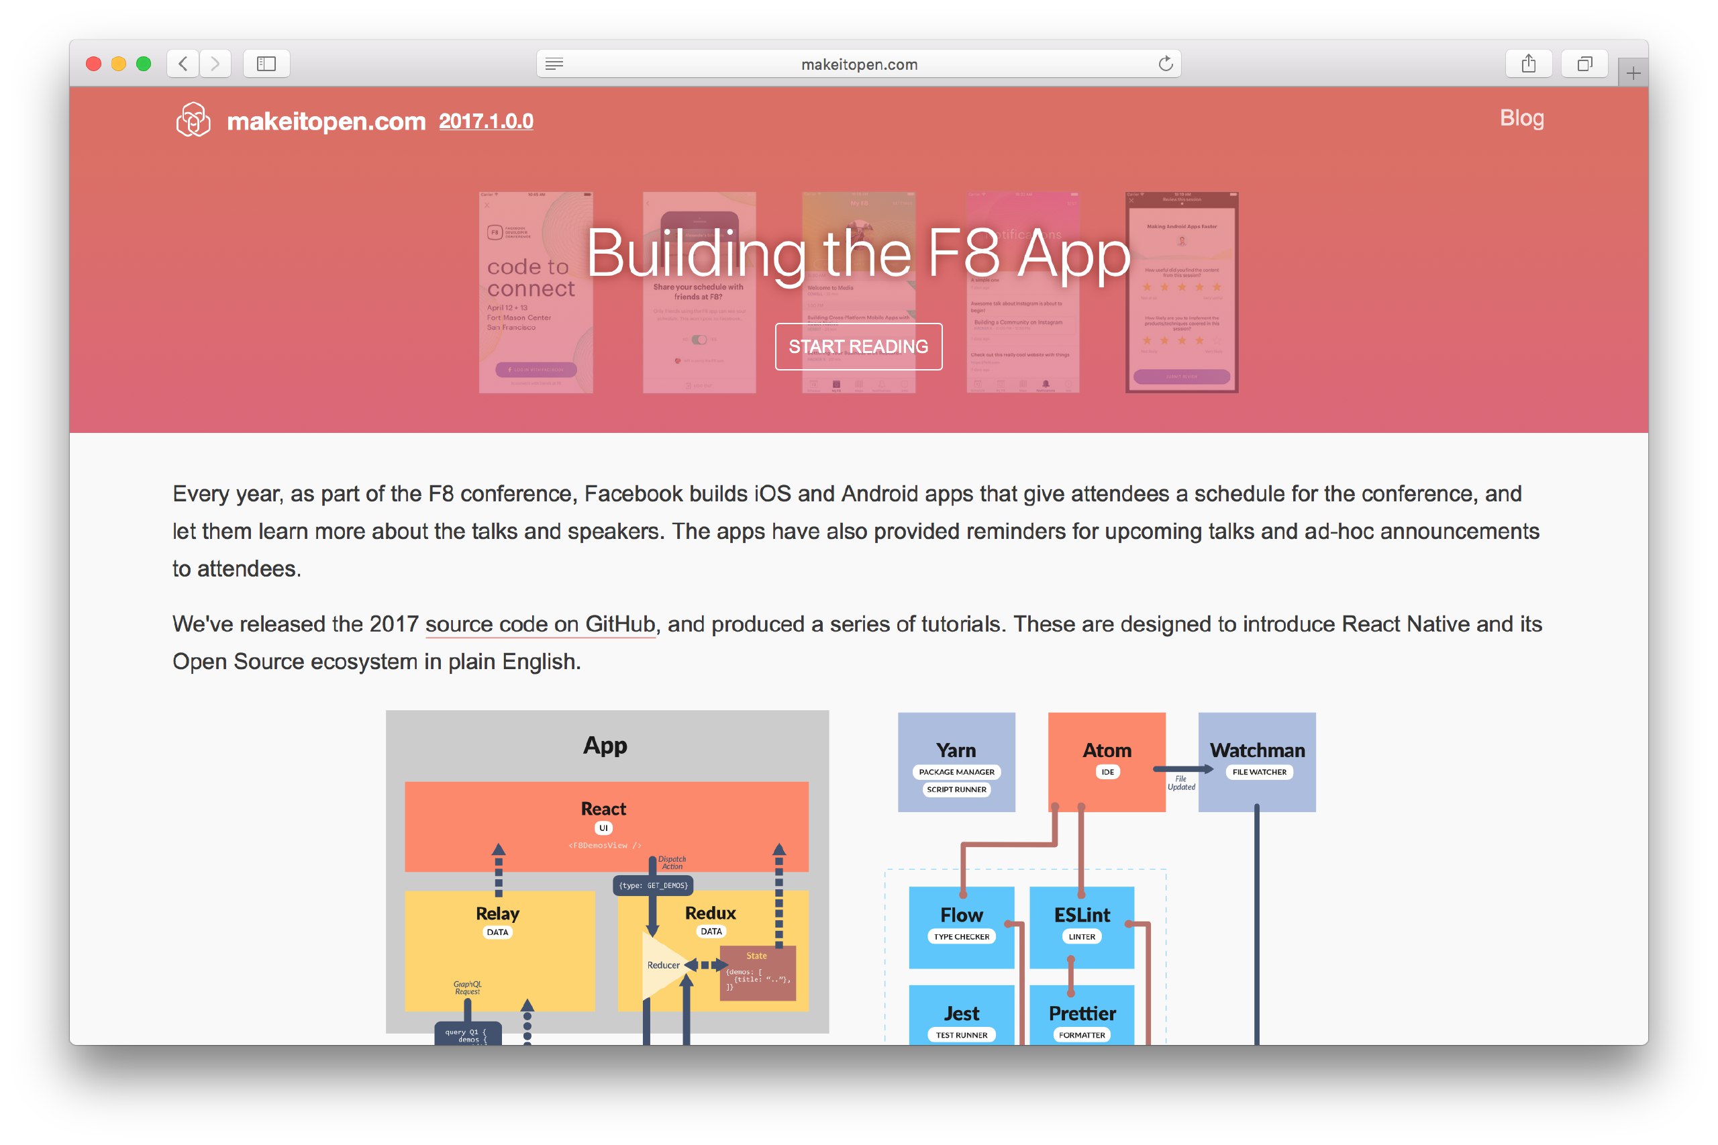Screen dimensions: 1718x1145
Task: Click the React UI block in diagram
Action: click(606, 826)
